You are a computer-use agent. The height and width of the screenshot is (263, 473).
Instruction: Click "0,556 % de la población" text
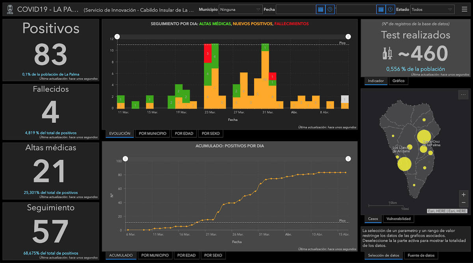pyautogui.click(x=415, y=69)
